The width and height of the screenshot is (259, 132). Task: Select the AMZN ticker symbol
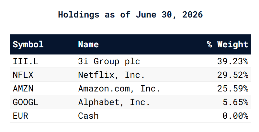click(23, 89)
